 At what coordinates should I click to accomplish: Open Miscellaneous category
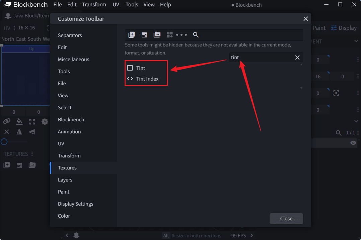click(84, 59)
